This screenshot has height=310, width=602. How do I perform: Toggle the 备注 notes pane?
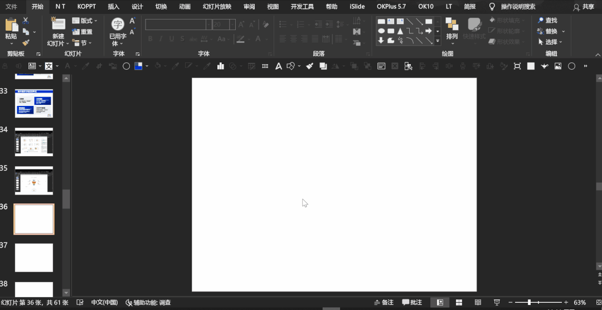pos(384,302)
